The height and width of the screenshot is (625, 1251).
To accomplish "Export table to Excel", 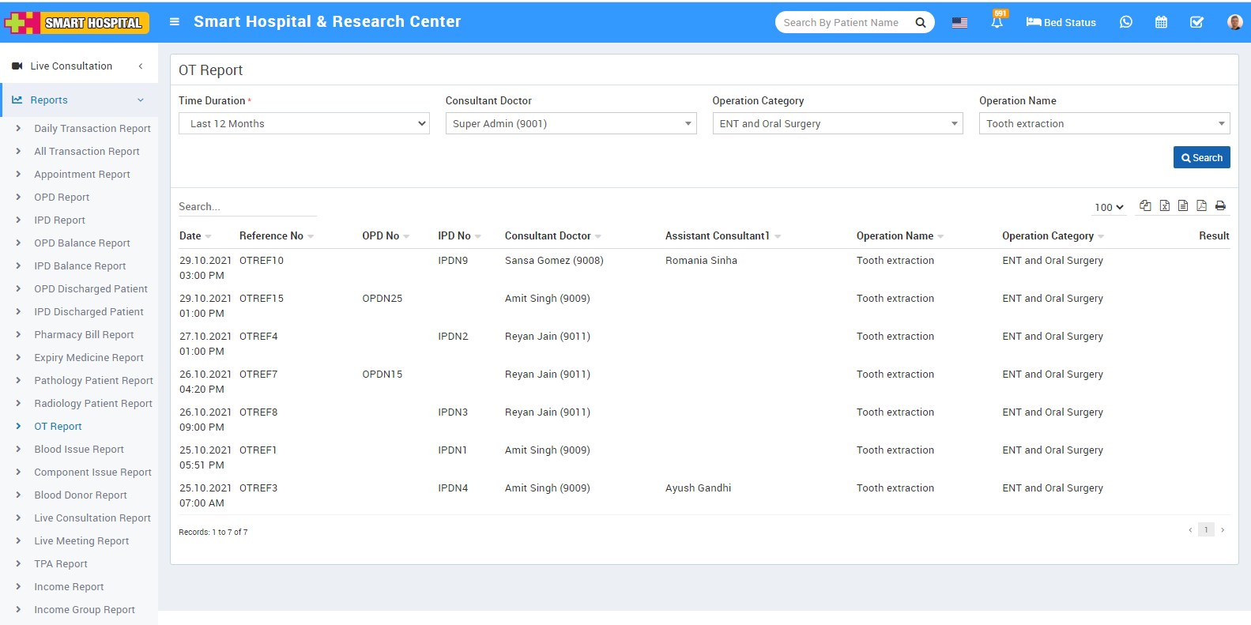I will click(1164, 205).
